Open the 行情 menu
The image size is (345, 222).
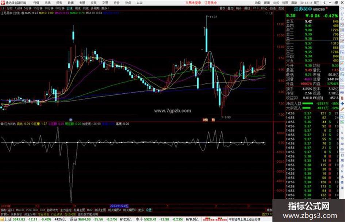(x=36, y=3)
